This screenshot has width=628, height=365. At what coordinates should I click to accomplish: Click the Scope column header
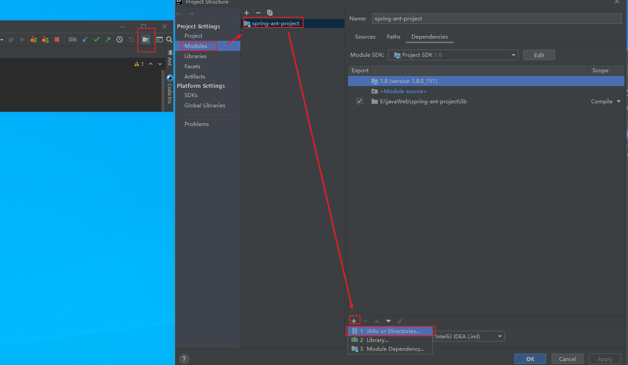coord(606,70)
